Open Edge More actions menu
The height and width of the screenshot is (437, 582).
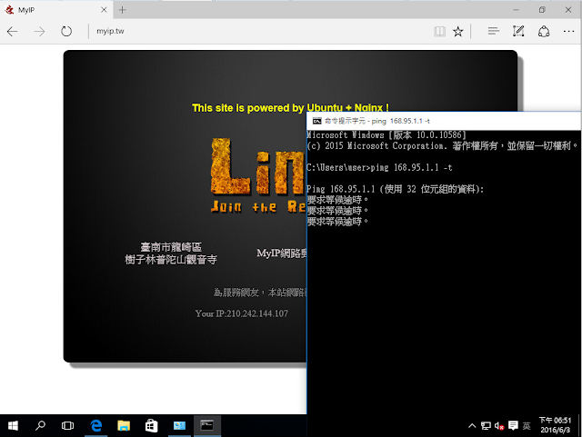click(x=568, y=32)
